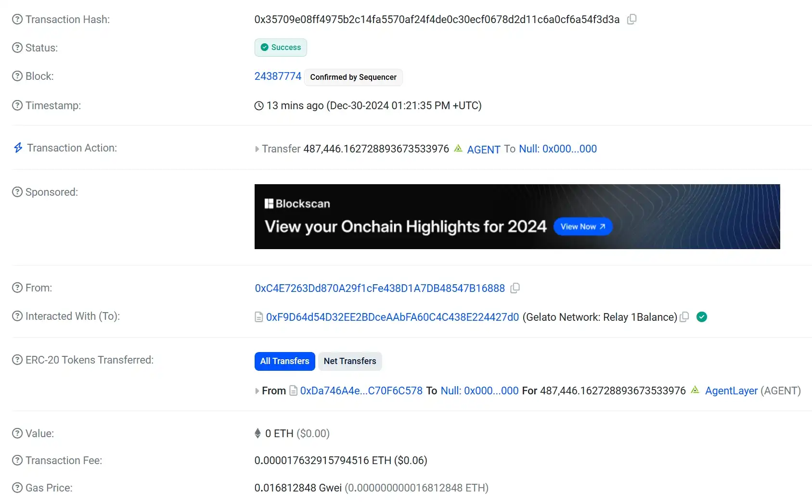
Task: Click the Confirmed by Sequencer badge
Action: 353,77
